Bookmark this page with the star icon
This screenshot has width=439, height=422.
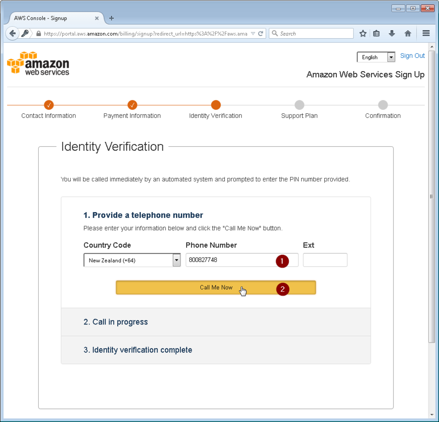tap(363, 34)
